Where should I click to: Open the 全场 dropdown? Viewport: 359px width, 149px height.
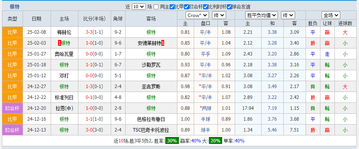[331, 15]
